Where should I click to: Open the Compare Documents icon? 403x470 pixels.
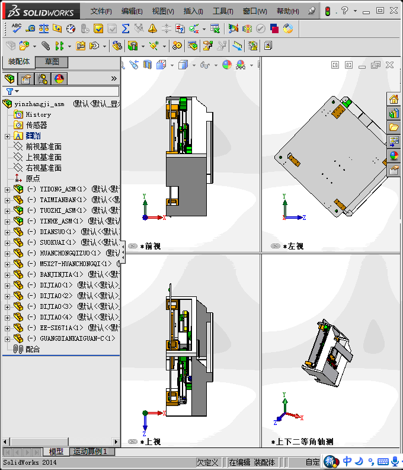(180, 28)
